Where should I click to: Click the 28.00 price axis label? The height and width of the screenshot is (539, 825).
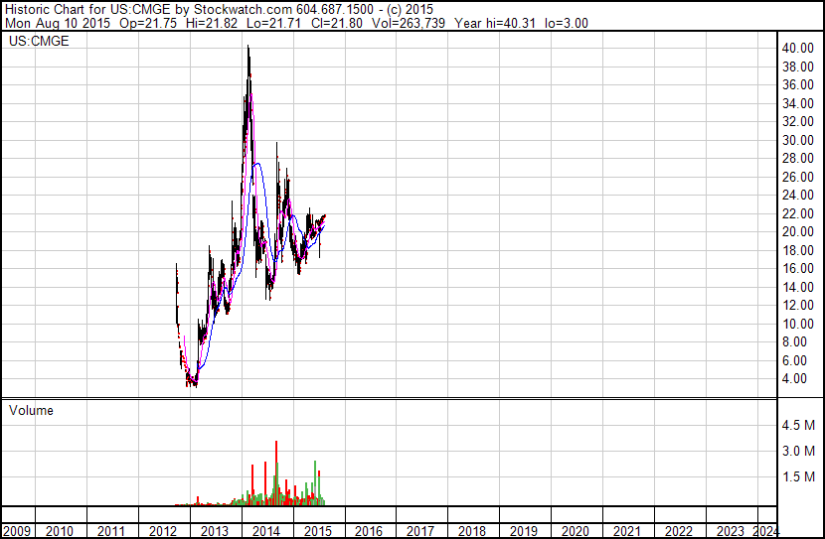797,158
